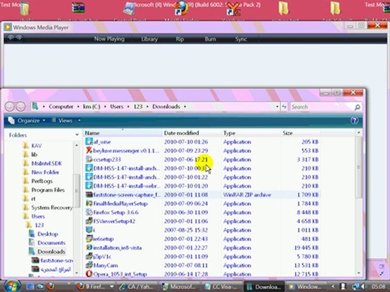390x292 pixels.
Task: Click the Explorer Forward navigation button
Action: coord(20,107)
